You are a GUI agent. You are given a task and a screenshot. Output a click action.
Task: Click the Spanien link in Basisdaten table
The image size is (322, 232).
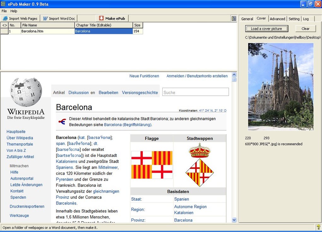pyautogui.click(x=182, y=199)
